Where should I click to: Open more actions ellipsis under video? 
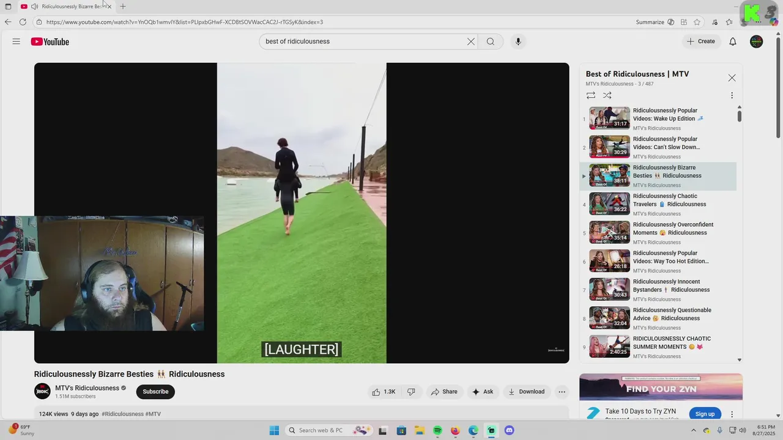[x=562, y=392]
